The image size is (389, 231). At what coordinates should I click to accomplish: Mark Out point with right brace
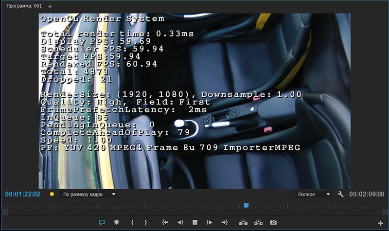pyautogui.click(x=145, y=223)
